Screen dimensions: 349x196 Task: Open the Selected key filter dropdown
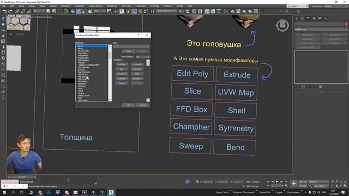coord(318,181)
